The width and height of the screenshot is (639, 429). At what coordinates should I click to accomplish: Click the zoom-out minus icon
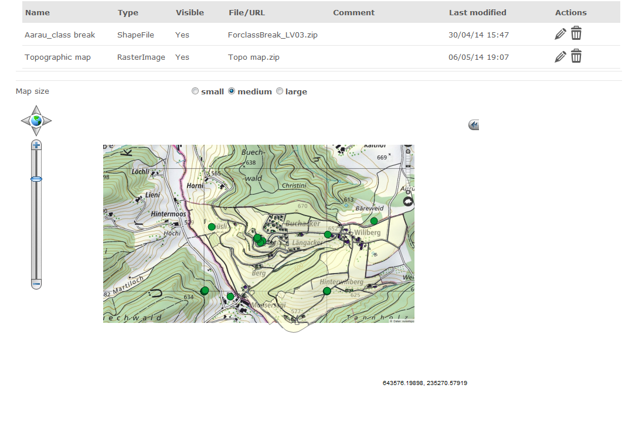[36, 284]
